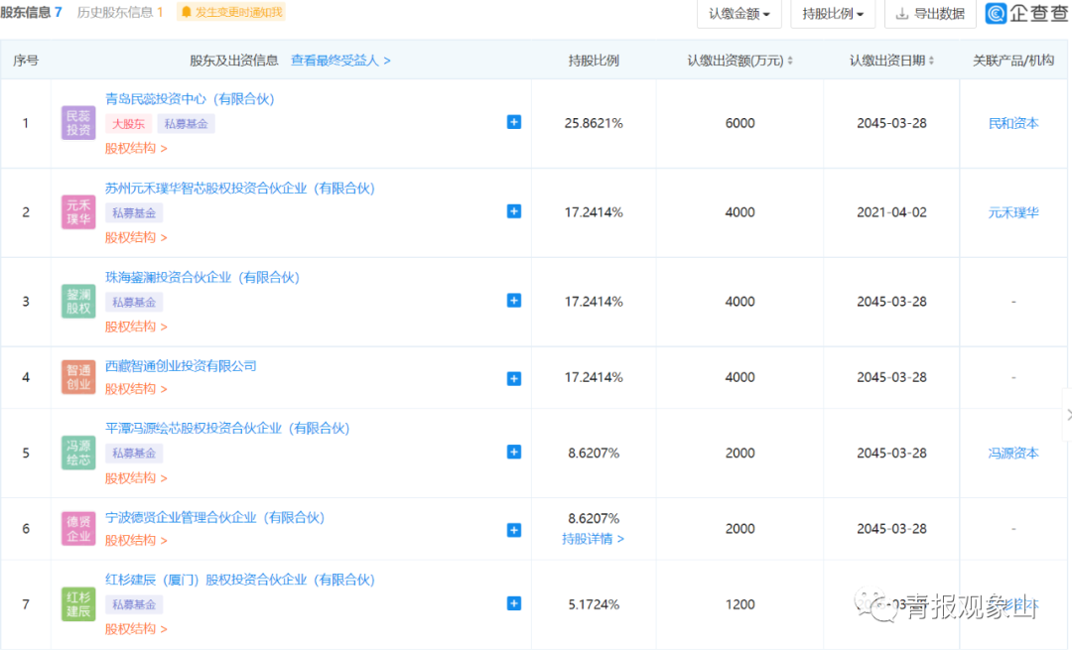Click the 德贤企业 pink logo tile
Viewport: 1072px width, 654px height.
[x=78, y=528]
